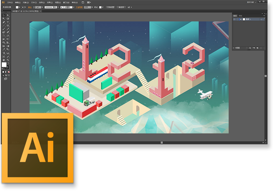Select the Zoom tool
The image size is (273, 191).
point(8,60)
